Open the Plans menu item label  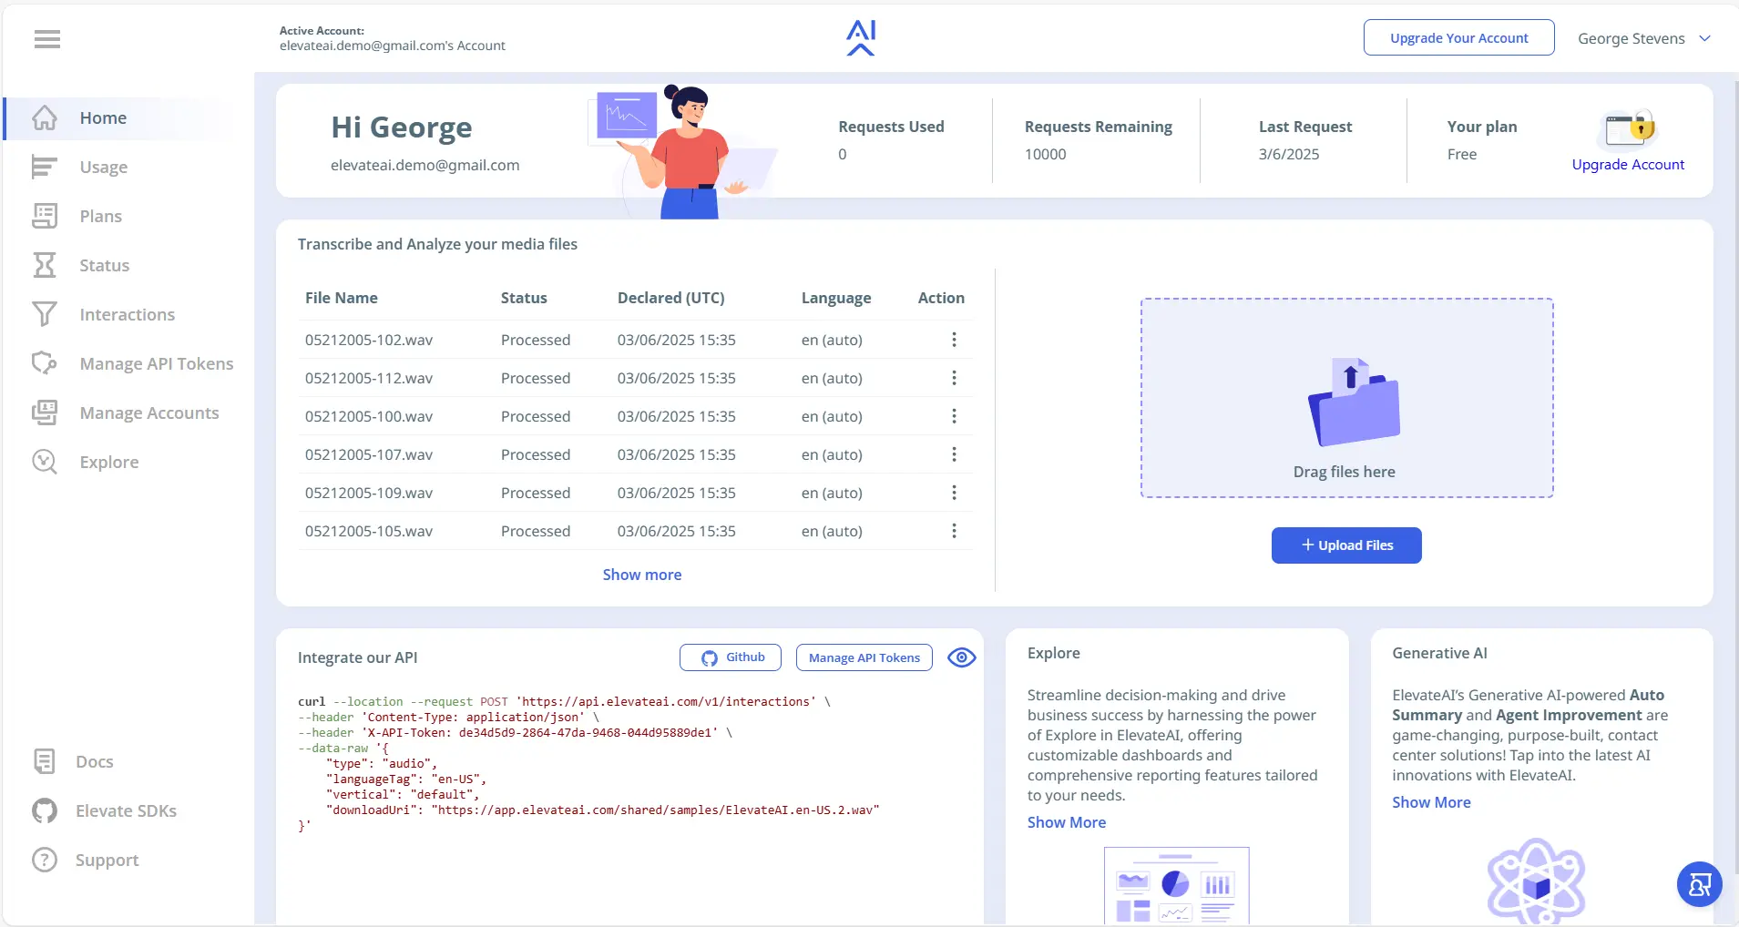(101, 216)
